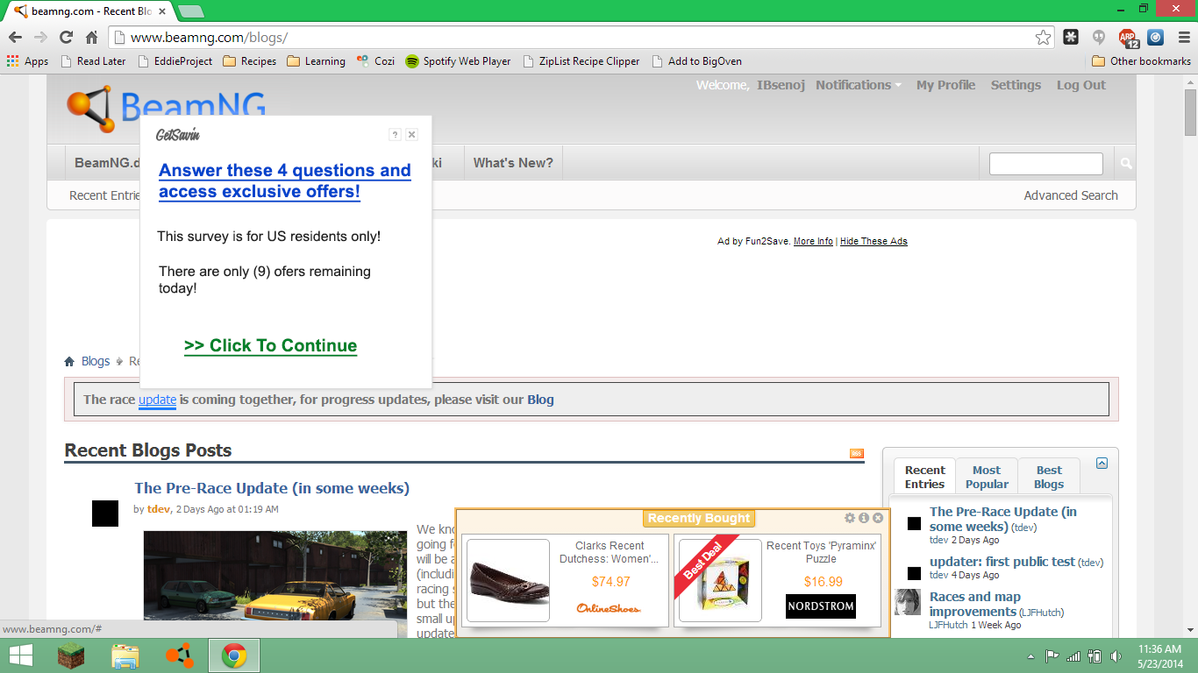Viewport: 1198px width, 673px height.
Task: Open sidebar 'updater: first public test' entry
Action: click(1002, 562)
